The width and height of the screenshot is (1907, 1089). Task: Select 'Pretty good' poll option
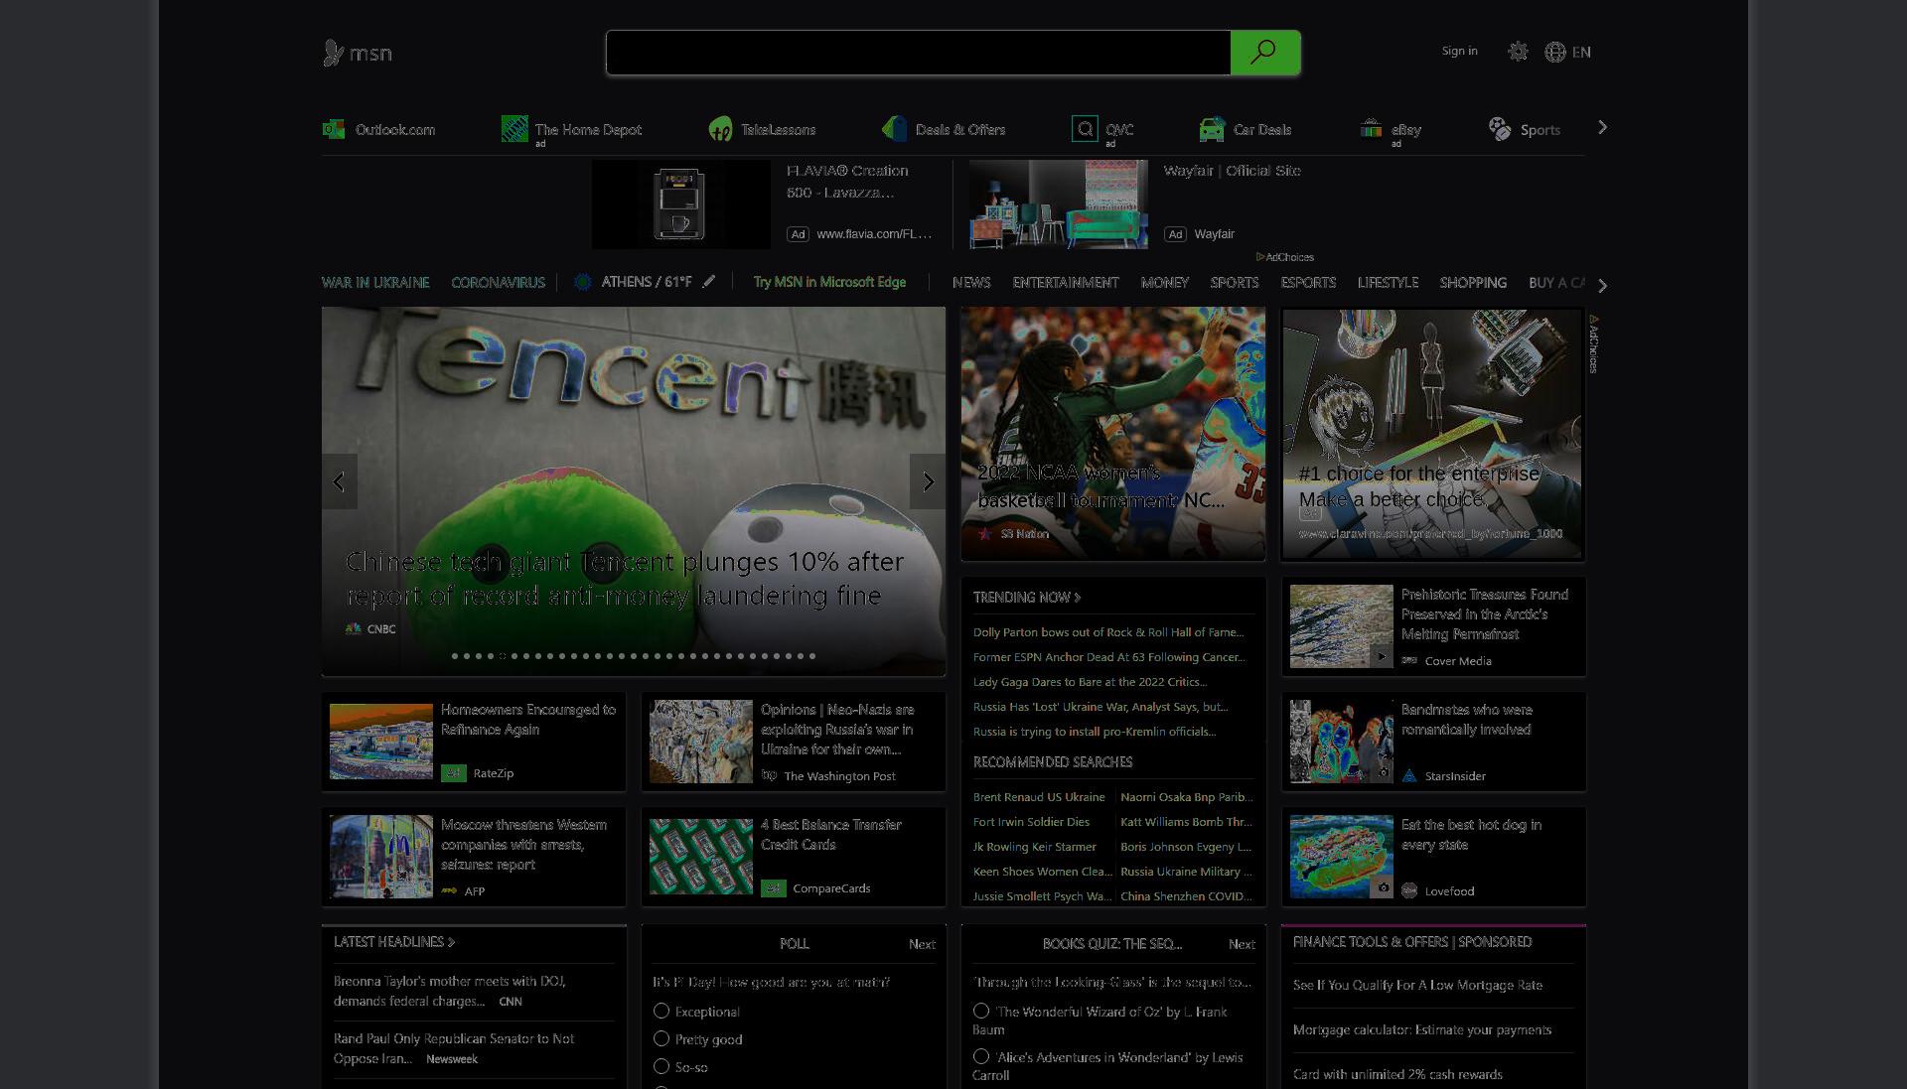pyautogui.click(x=661, y=1038)
